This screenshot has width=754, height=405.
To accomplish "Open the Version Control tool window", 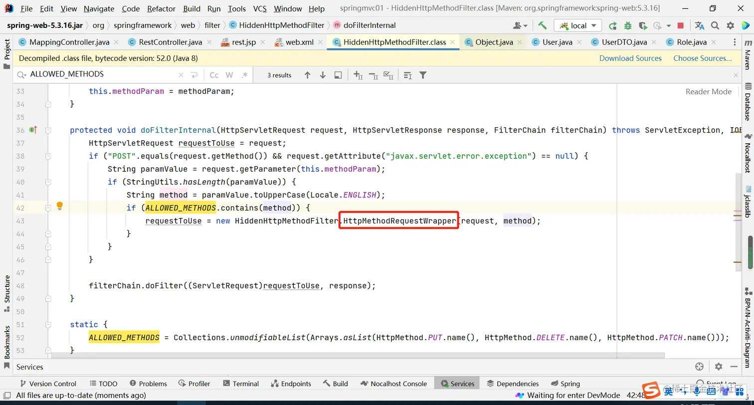I will pyautogui.click(x=47, y=384).
